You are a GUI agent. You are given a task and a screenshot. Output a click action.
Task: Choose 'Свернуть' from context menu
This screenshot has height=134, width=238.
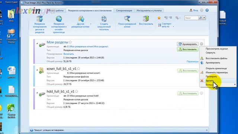click(210, 53)
